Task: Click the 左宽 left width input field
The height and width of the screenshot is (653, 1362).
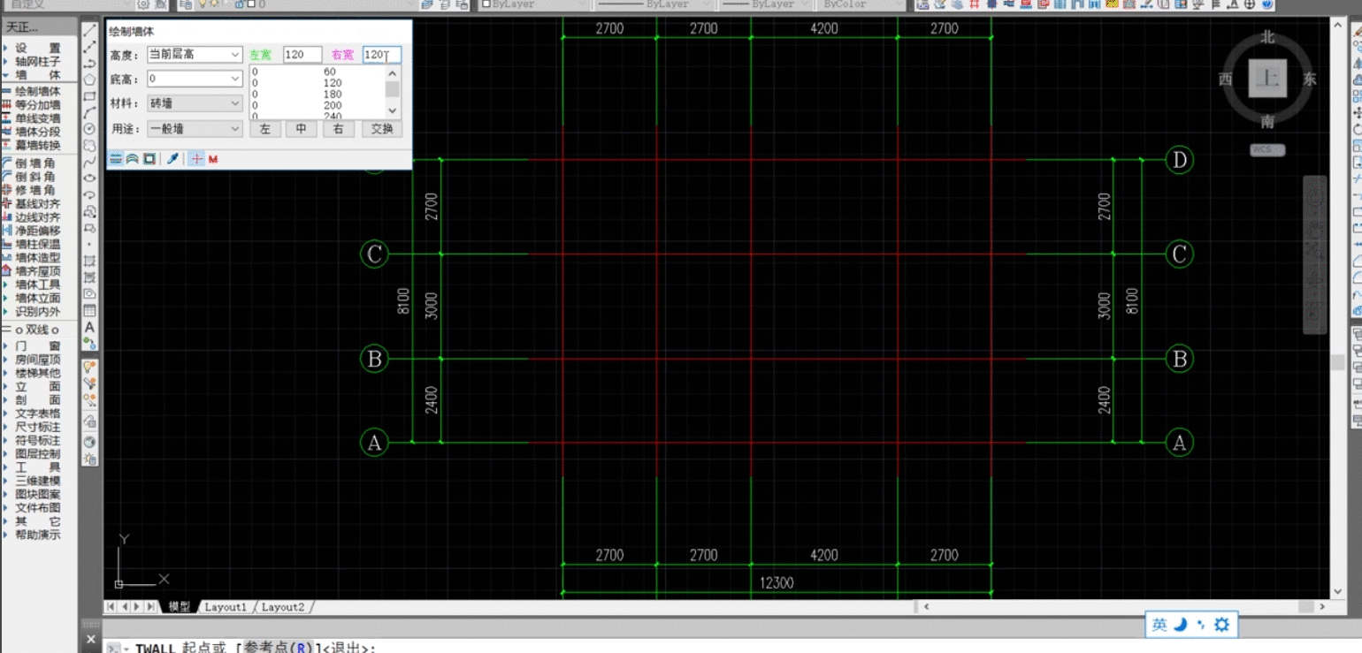Action: click(302, 55)
